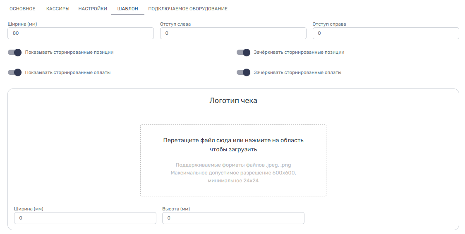Toggle the Показывать сторнированные позиции switch
Image resolution: width=465 pixels, height=234 pixels.
click(x=14, y=53)
